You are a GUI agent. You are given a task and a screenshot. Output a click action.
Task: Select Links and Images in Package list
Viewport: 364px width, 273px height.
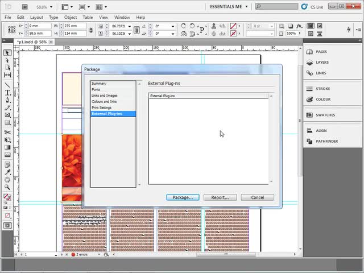coord(113,96)
